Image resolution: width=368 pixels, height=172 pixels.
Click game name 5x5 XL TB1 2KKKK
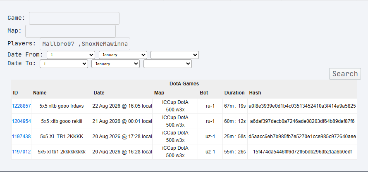pyautogui.click(x=62, y=137)
